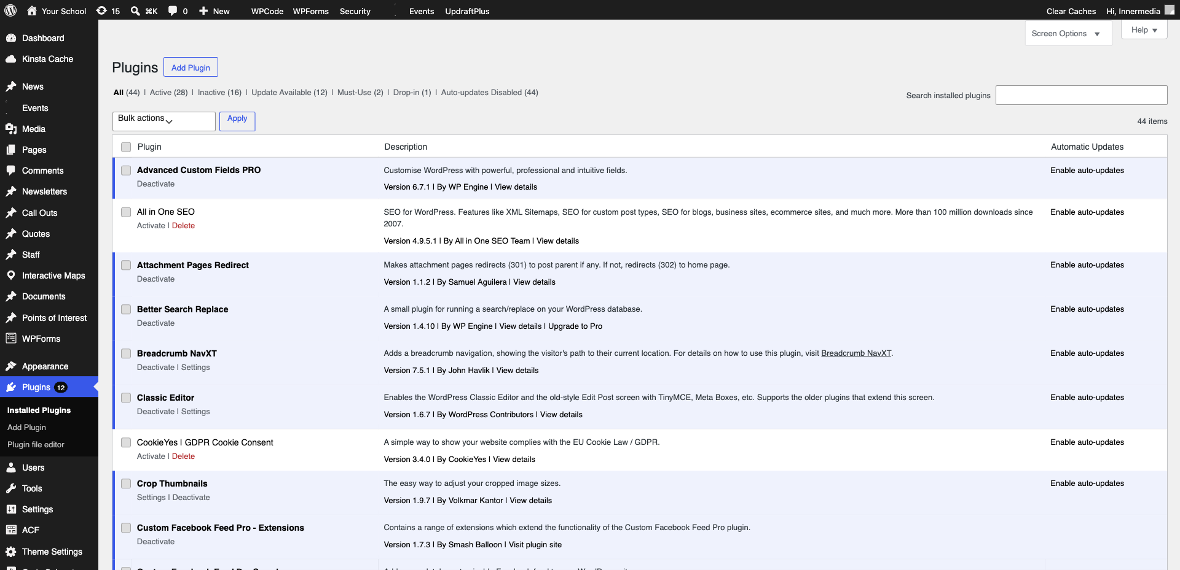The height and width of the screenshot is (570, 1180).
Task: Click Clear Caches in admin bar
Action: point(1071,11)
